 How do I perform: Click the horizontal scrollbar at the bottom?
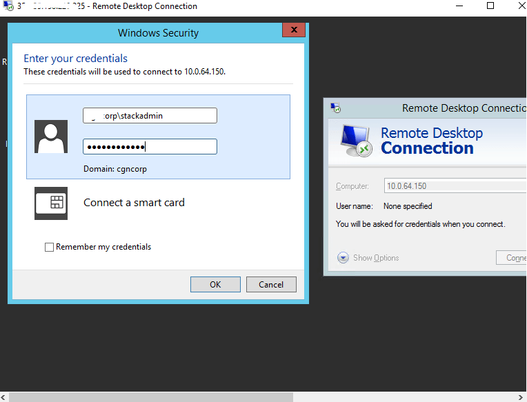point(152,396)
